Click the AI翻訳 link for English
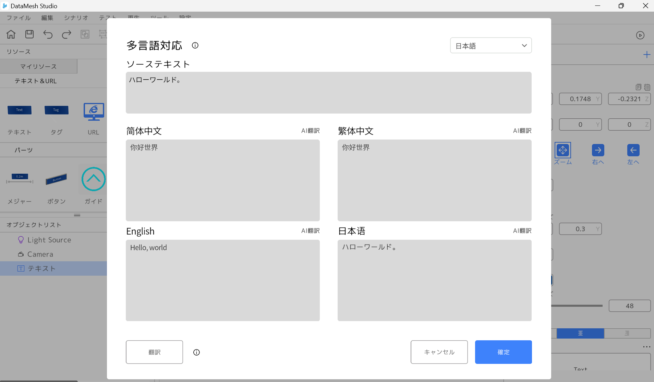This screenshot has width=654, height=382. point(310,231)
